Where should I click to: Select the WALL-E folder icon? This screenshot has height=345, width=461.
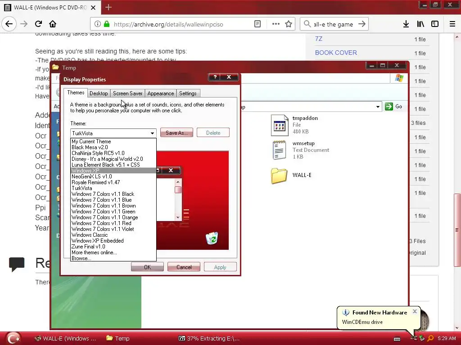point(279,176)
